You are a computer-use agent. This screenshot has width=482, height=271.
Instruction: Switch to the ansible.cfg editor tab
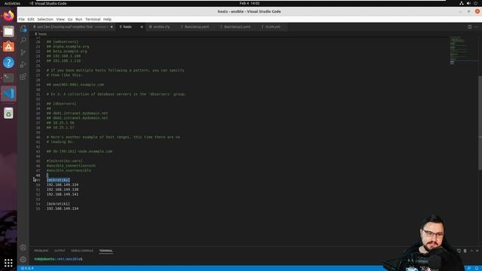tap(161, 27)
